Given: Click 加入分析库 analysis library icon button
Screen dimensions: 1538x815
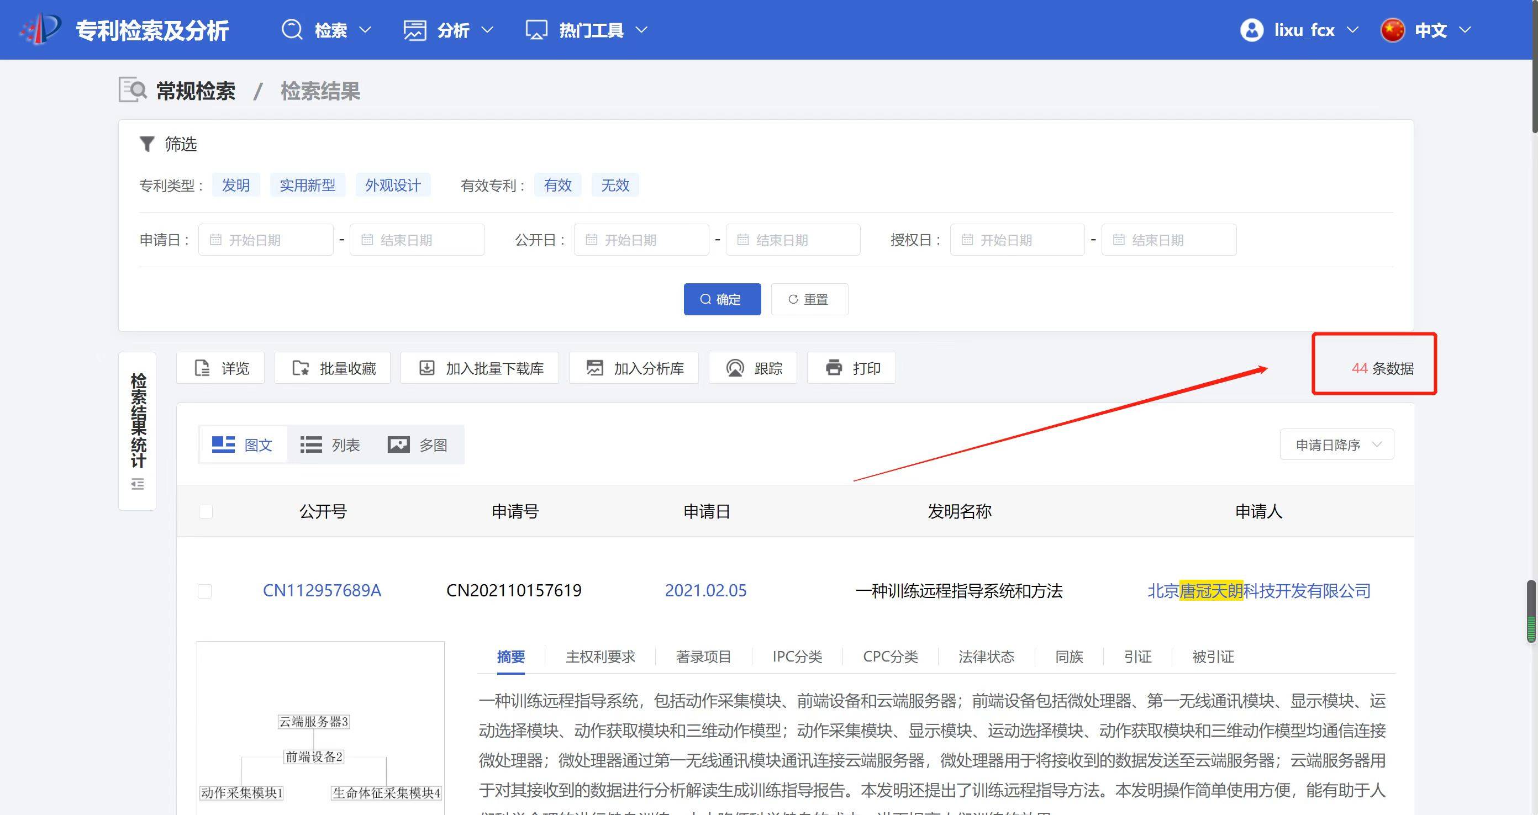Looking at the screenshot, I should click(634, 368).
